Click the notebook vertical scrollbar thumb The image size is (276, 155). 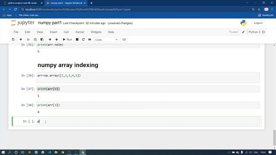pyautogui.click(x=274, y=138)
